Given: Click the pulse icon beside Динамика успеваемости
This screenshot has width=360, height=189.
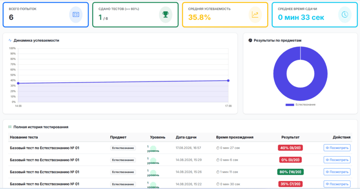Looking at the screenshot, I should click(10, 40).
